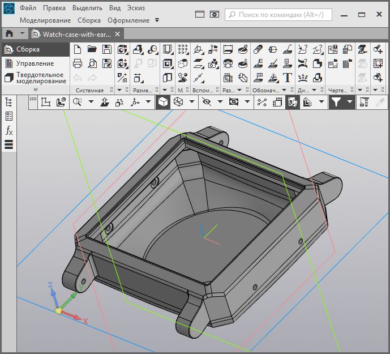This screenshot has height=354, width=390.
Task: Click the steel profile I-beam icon
Action: coord(362,49)
